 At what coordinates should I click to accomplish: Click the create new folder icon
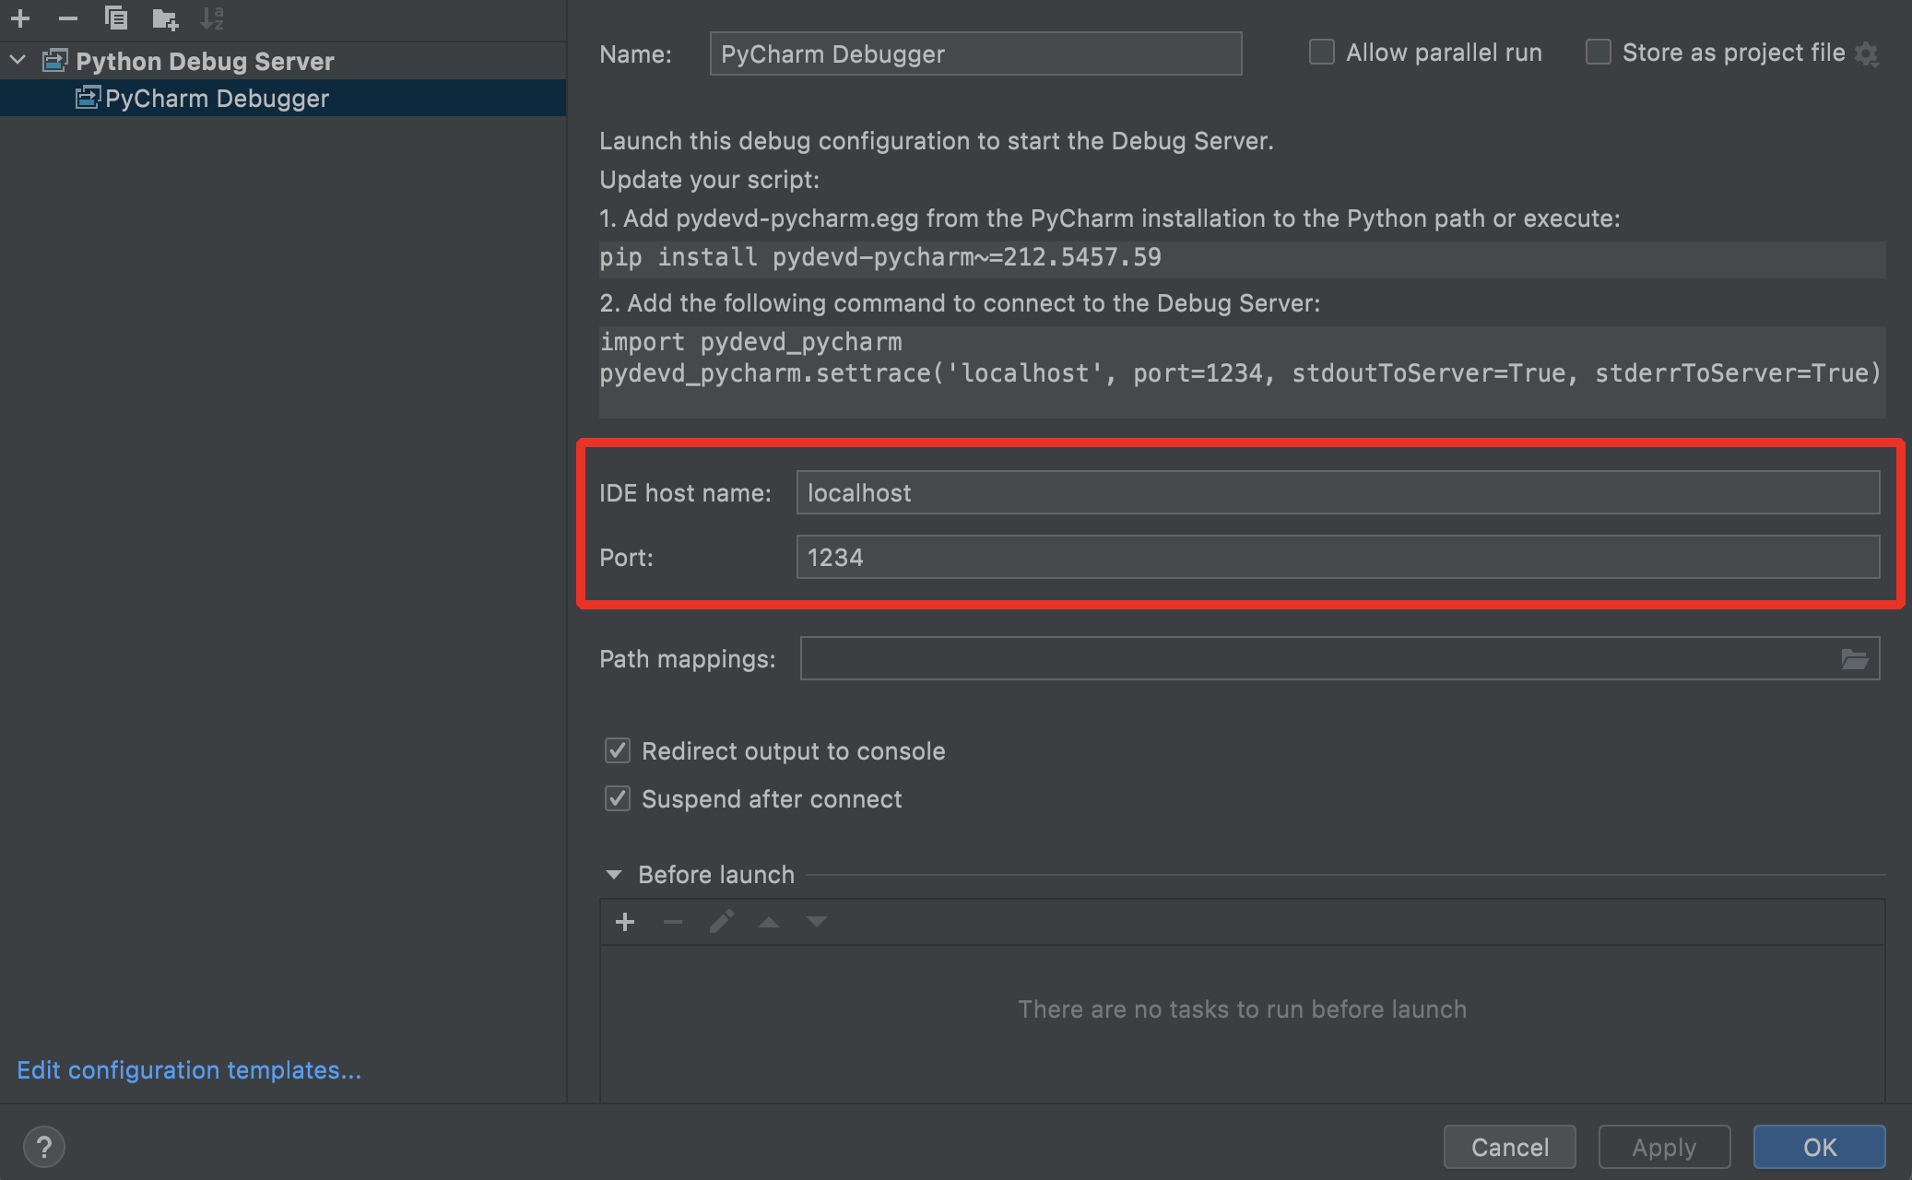(x=165, y=18)
